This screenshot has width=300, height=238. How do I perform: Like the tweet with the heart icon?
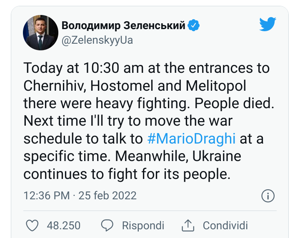click(32, 226)
